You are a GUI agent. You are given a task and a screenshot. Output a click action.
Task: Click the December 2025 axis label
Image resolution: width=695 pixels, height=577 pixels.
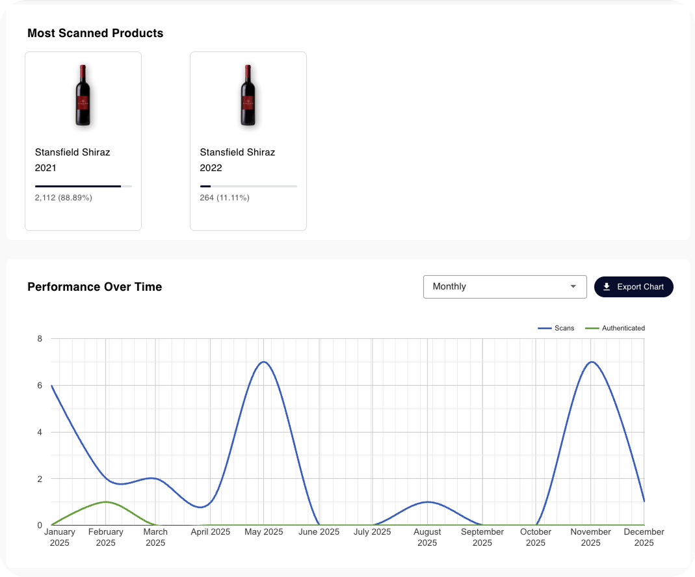pos(644,537)
